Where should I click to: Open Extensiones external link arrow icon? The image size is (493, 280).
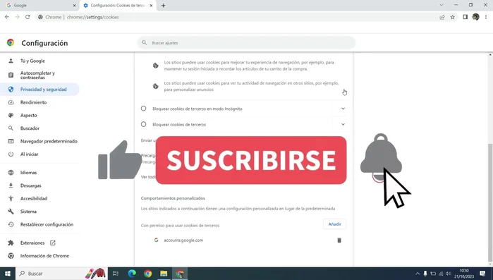pyautogui.click(x=53, y=243)
